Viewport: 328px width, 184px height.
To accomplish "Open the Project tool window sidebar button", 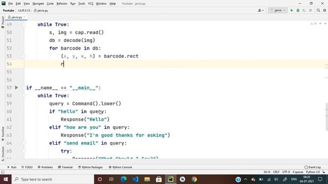I will click(x=3, y=22).
